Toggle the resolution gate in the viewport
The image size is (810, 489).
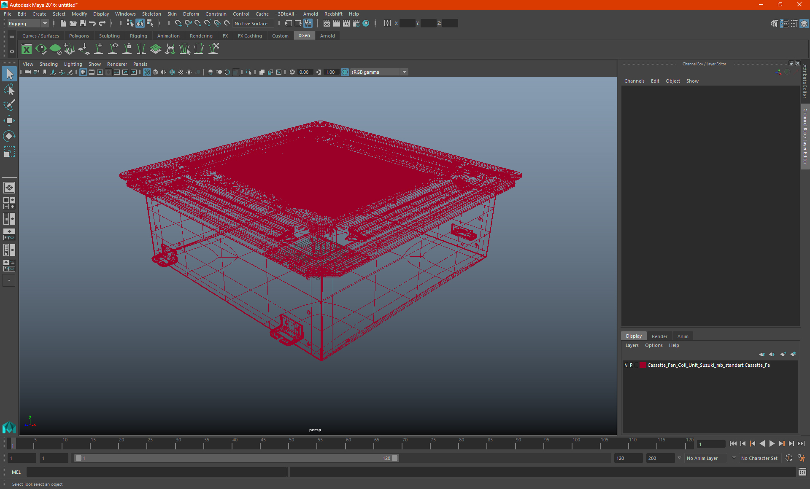coord(100,72)
